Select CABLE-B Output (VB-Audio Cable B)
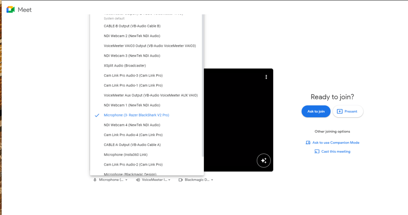The width and height of the screenshot is (408, 215). pos(147,26)
